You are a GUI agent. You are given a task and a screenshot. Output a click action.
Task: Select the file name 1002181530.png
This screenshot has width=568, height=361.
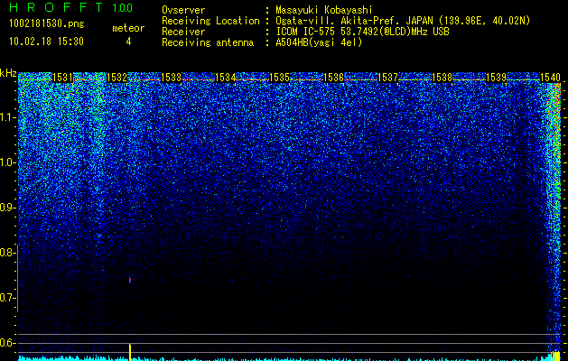(x=47, y=23)
